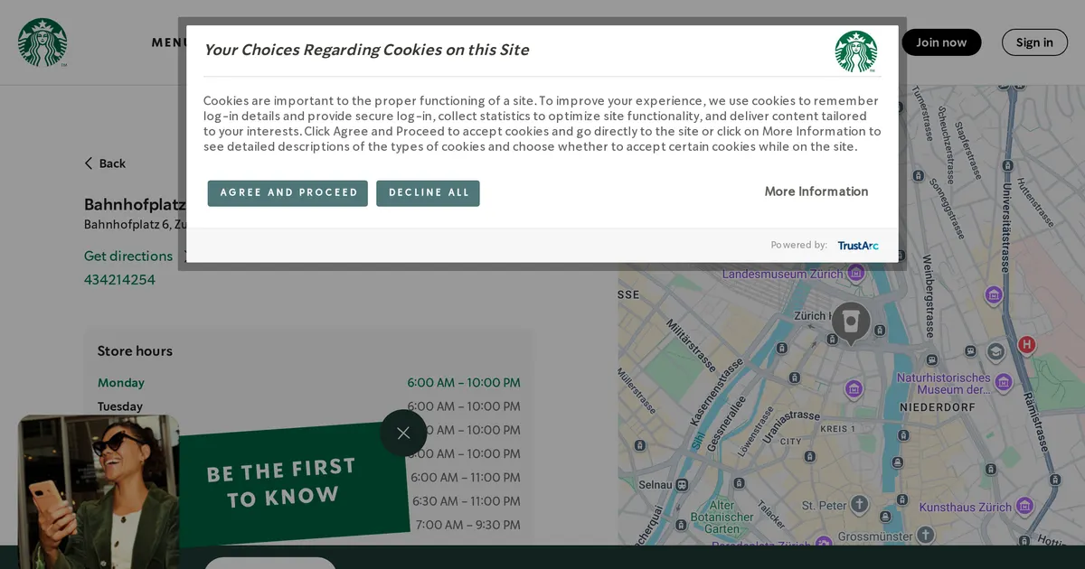Select the coffee cup store pin on the map
Viewport: 1085px width, 569px height.
pyautogui.click(x=851, y=323)
